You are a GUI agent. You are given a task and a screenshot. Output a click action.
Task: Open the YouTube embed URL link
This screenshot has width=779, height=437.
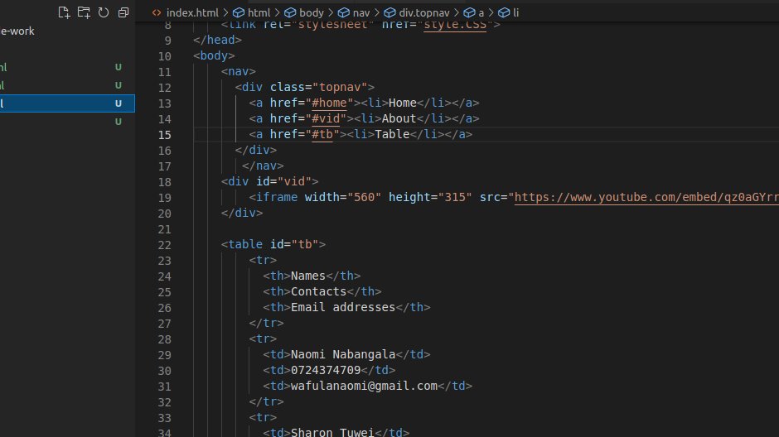point(646,198)
